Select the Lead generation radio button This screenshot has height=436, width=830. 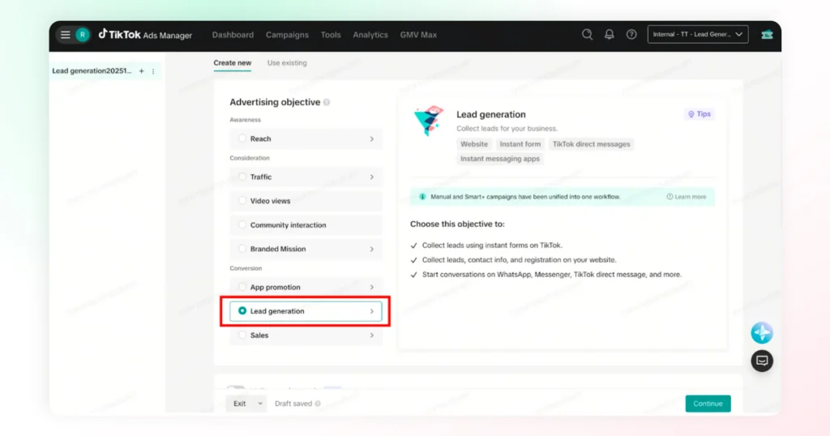(242, 311)
